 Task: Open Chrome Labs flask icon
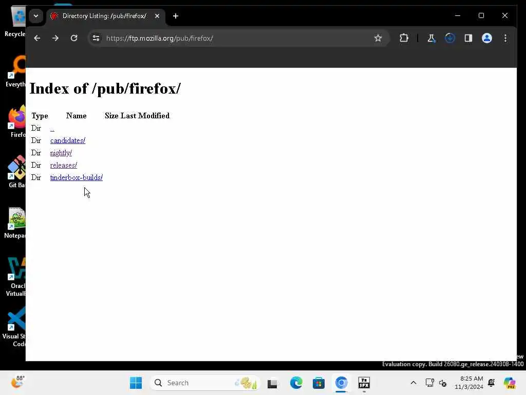click(x=431, y=38)
